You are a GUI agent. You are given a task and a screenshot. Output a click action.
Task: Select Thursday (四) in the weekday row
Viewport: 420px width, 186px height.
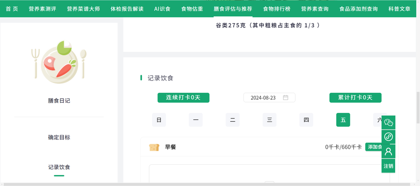click(x=306, y=120)
